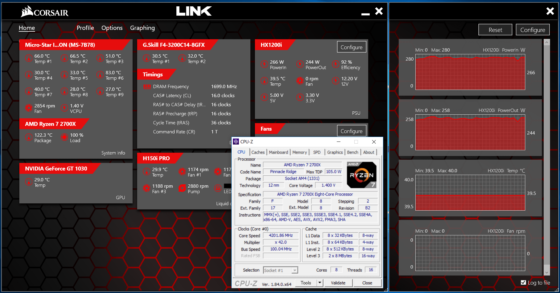Open the Memory tab in CPU-Z
This screenshot has height=293, width=560.
click(300, 152)
